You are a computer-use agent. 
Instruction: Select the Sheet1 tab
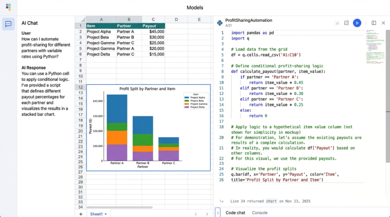(96, 214)
